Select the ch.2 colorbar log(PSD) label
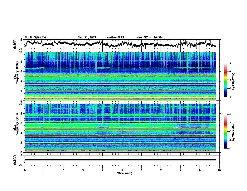The image size is (247, 191). tap(234, 133)
